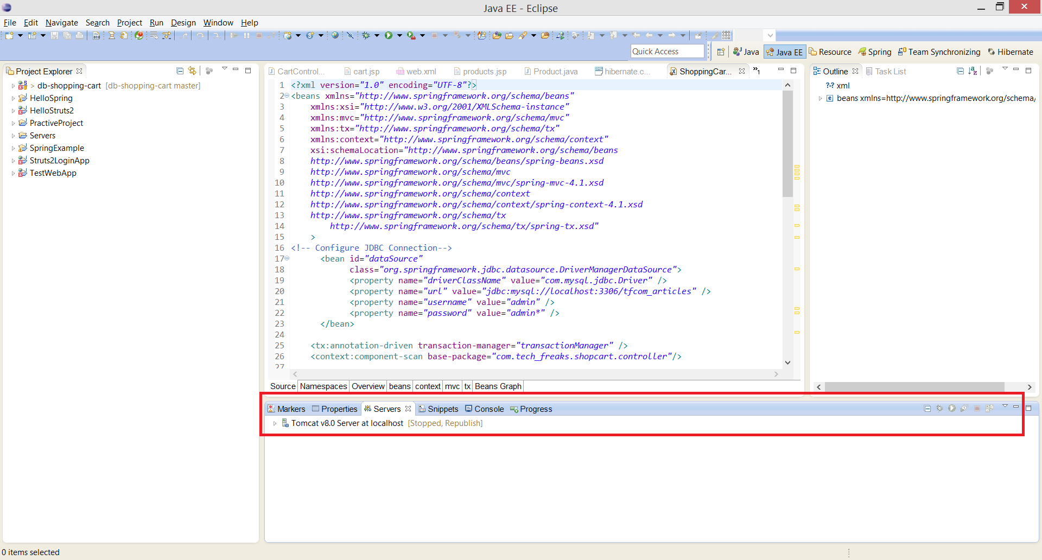Screen dimensions: 1042x560
Task: Click the new Spring bean S icon
Action: point(310,35)
